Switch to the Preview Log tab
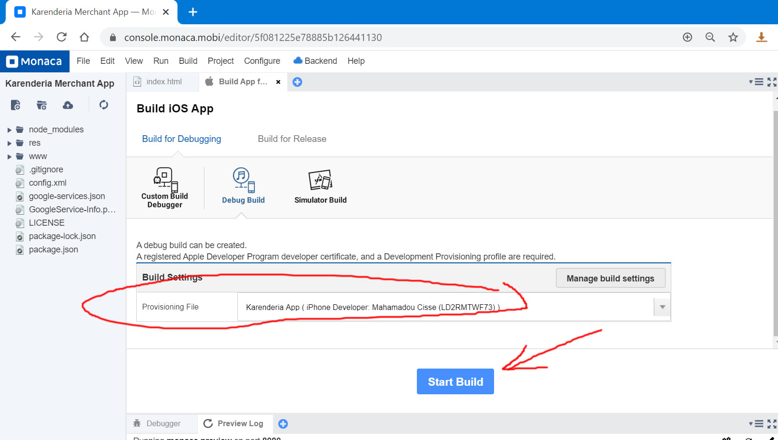This screenshot has width=778, height=440. pos(234,423)
